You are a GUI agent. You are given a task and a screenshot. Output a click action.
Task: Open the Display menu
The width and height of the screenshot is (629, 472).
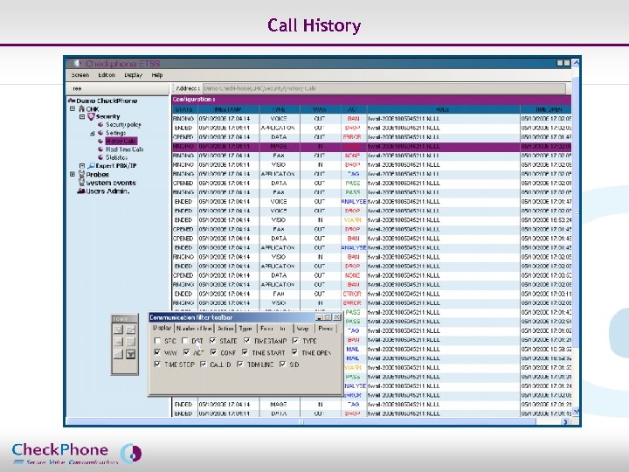click(134, 75)
